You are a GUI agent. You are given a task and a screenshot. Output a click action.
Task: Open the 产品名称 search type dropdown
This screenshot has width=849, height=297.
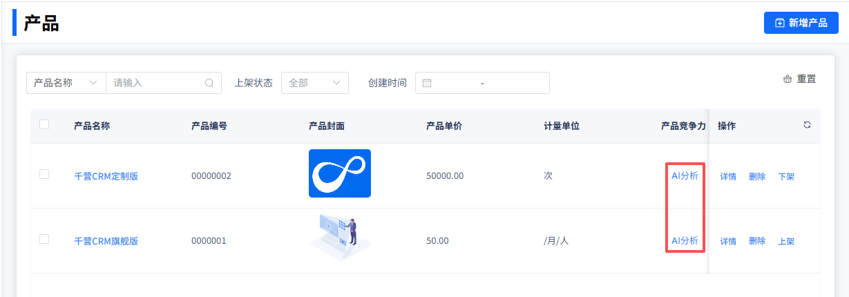66,83
